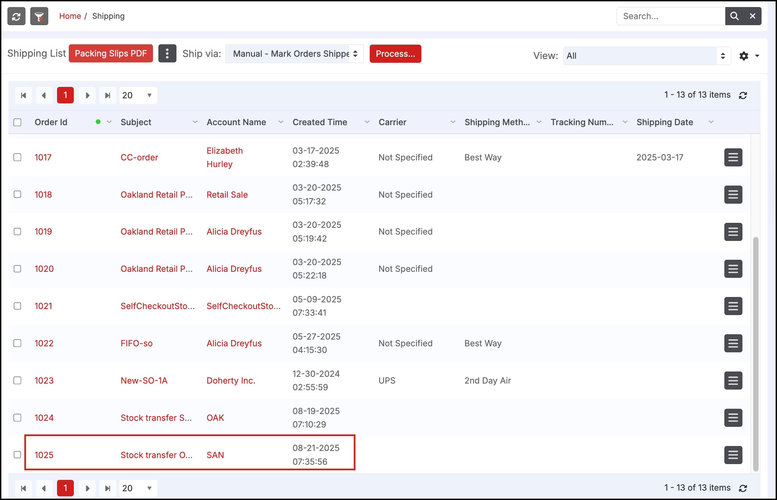777x500 pixels.
Task: Check the box for order 1017
Action: [x=17, y=157]
